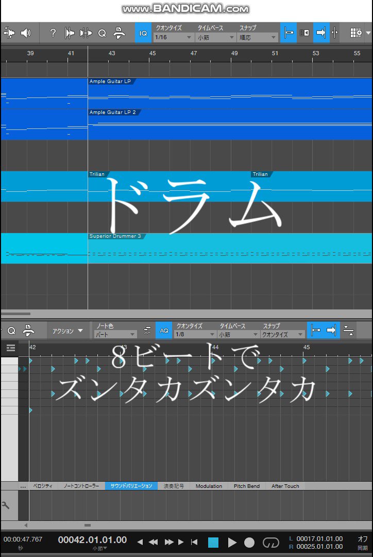Move the editor horizontal scrollbar thumb

88,525
